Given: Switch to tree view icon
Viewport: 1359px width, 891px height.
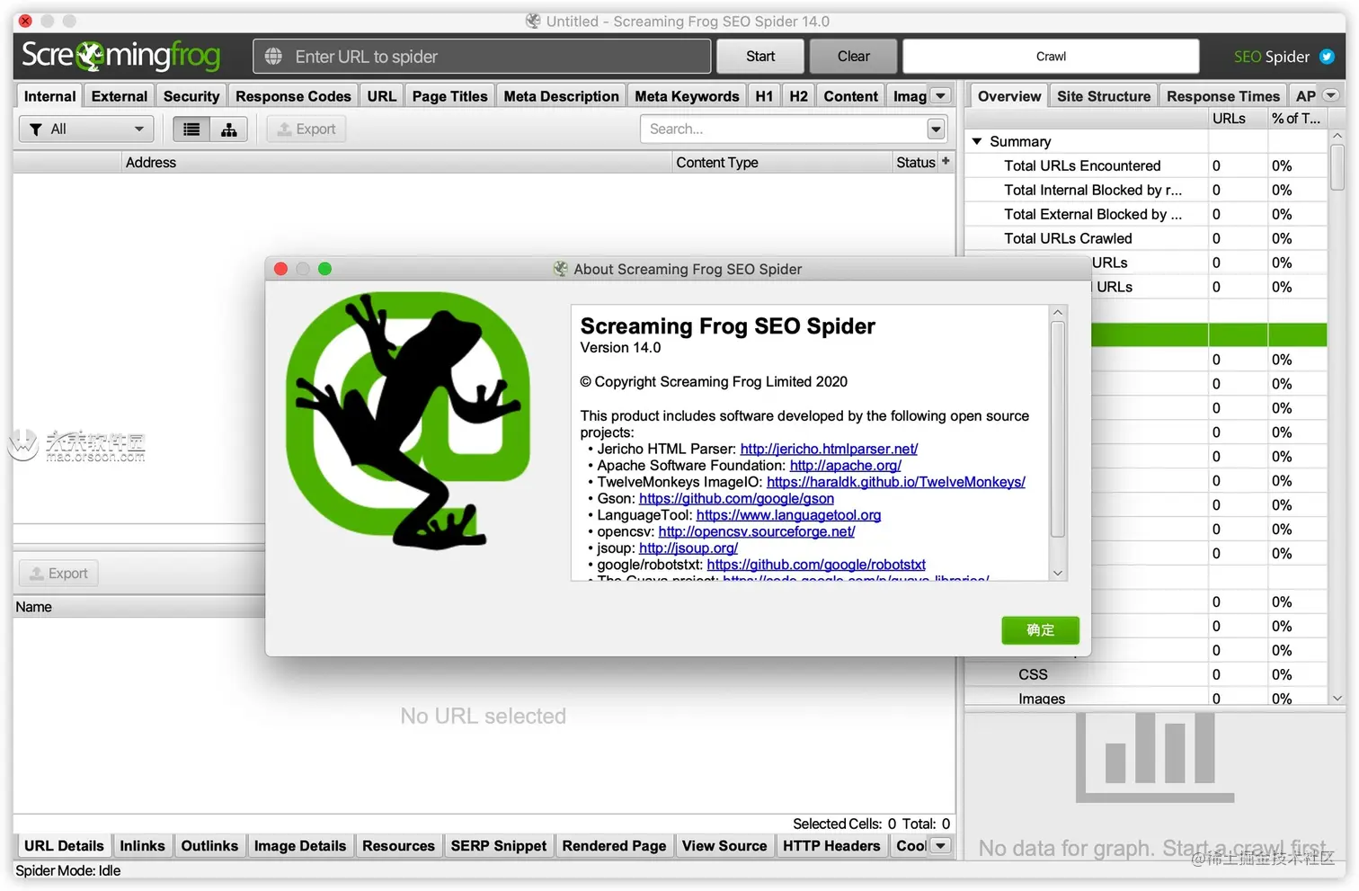Looking at the screenshot, I should point(229,129).
